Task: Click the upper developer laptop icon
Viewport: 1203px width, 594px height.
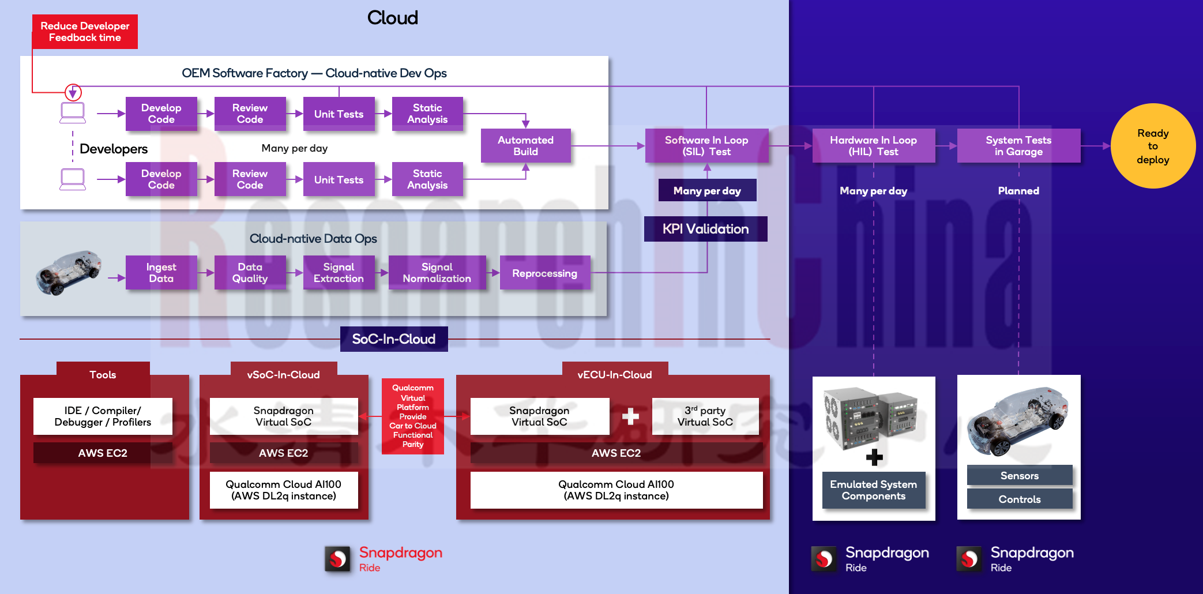Action: click(x=73, y=113)
